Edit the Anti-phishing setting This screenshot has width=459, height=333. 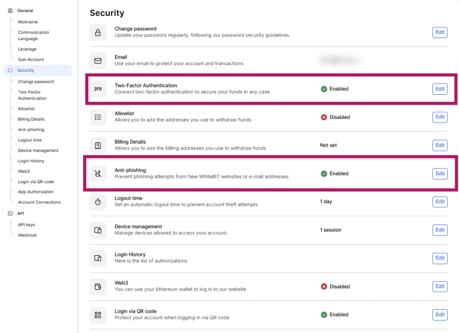tap(440, 173)
